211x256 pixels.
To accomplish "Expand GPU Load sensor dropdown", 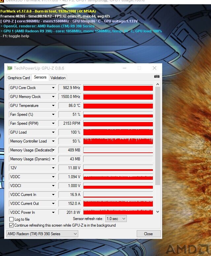I will click(53, 132).
